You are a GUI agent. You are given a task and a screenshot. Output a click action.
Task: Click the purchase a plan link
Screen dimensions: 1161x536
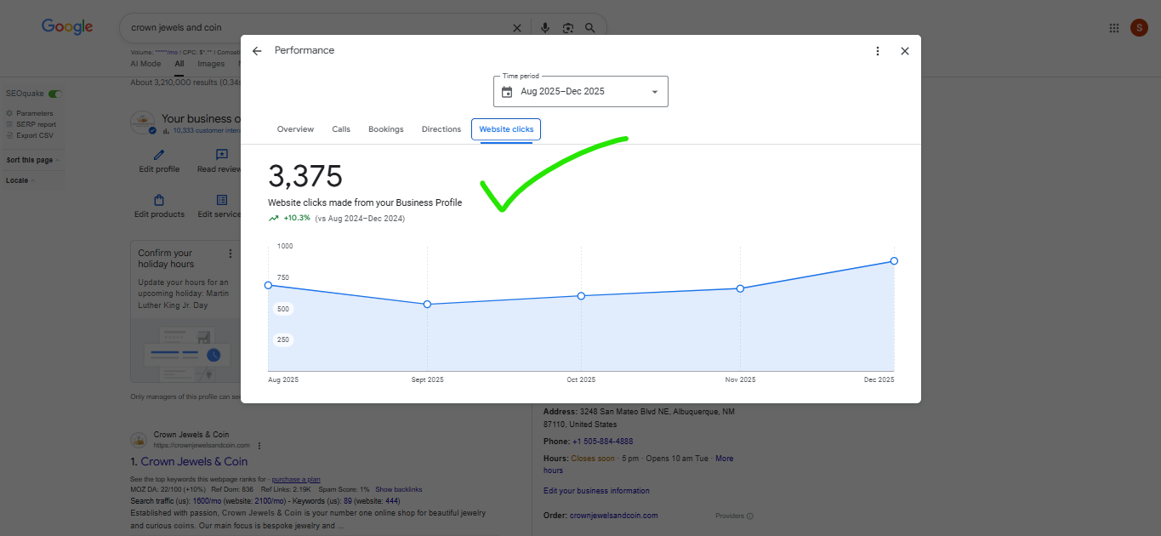(x=296, y=480)
